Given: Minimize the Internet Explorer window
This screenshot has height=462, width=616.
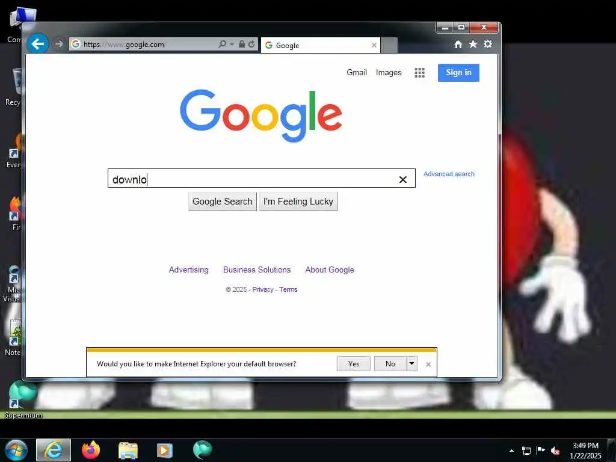Looking at the screenshot, I should point(445,28).
